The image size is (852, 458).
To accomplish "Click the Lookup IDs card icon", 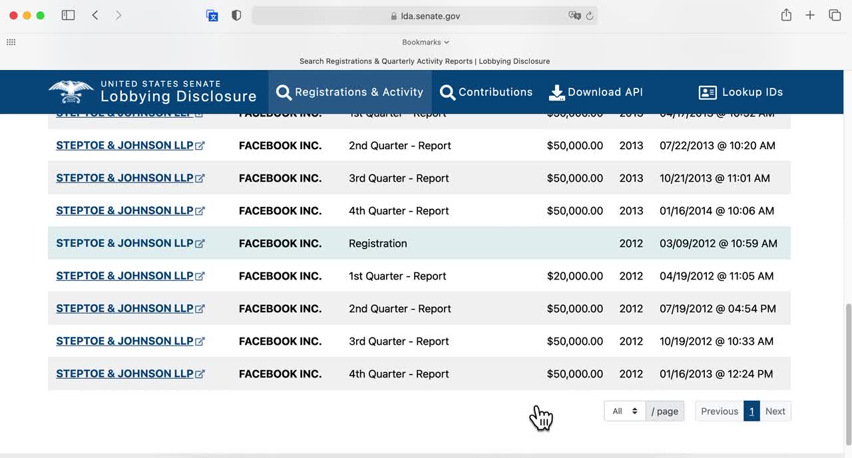I will click(x=708, y=93).
